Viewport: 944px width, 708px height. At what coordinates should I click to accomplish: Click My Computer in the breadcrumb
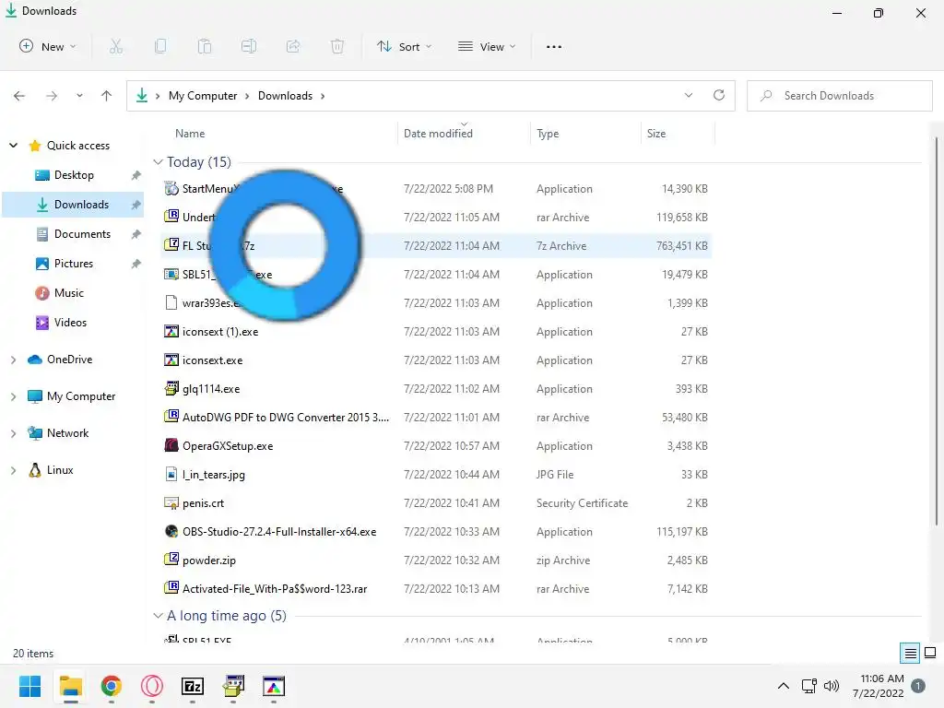[203, 96]
